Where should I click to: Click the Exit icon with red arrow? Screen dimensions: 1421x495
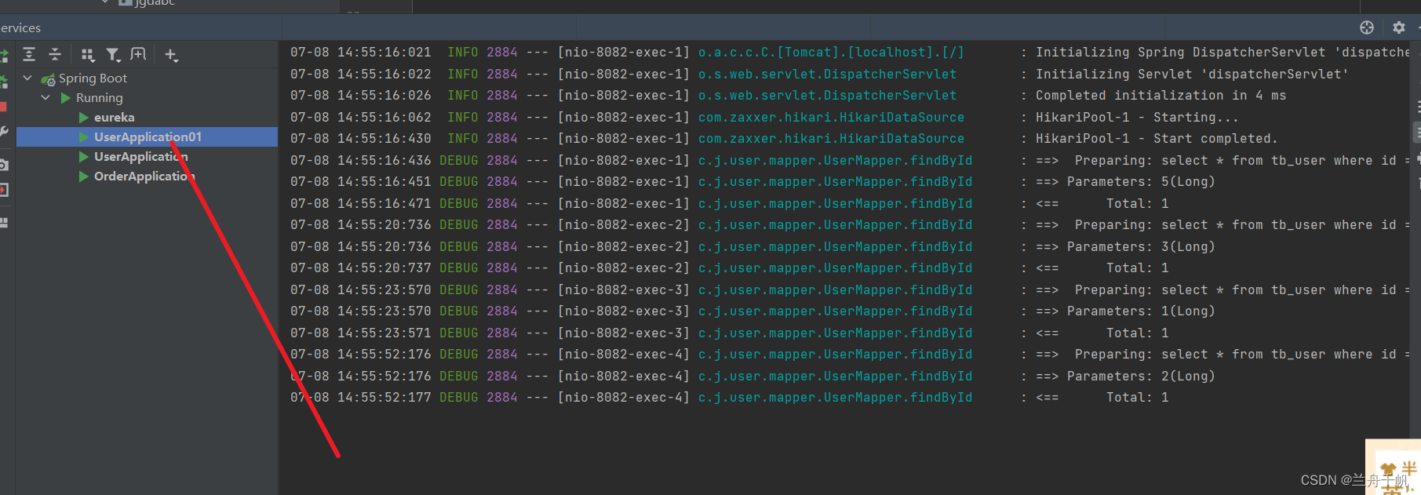[4, 190]
